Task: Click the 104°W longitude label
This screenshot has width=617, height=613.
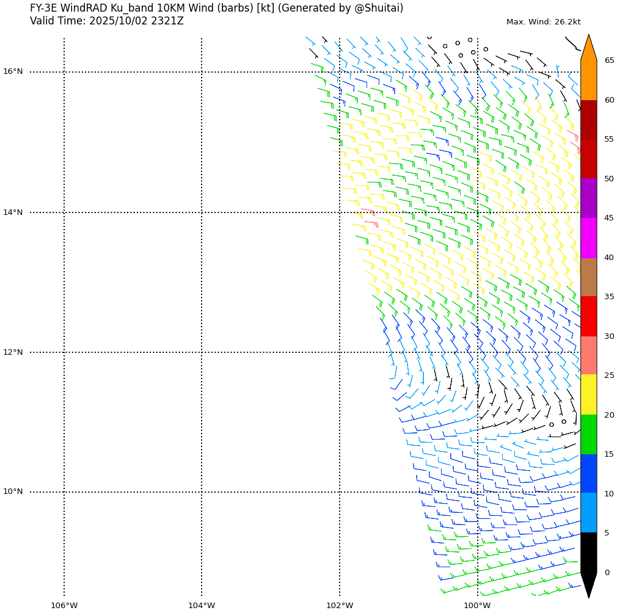Action: coord(202,606)
